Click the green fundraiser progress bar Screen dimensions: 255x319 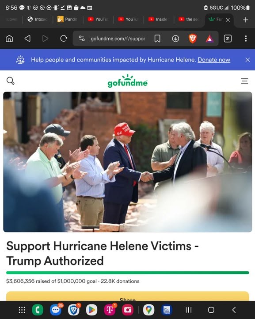tap(128, 272)
